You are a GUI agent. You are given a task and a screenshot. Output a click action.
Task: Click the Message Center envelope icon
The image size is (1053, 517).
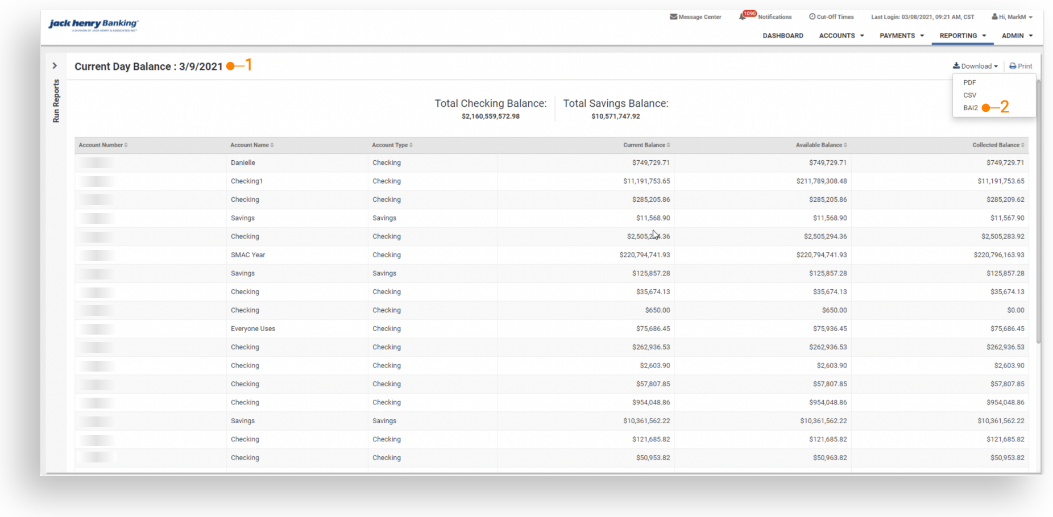pyautogui.click(x=673, y=17)
